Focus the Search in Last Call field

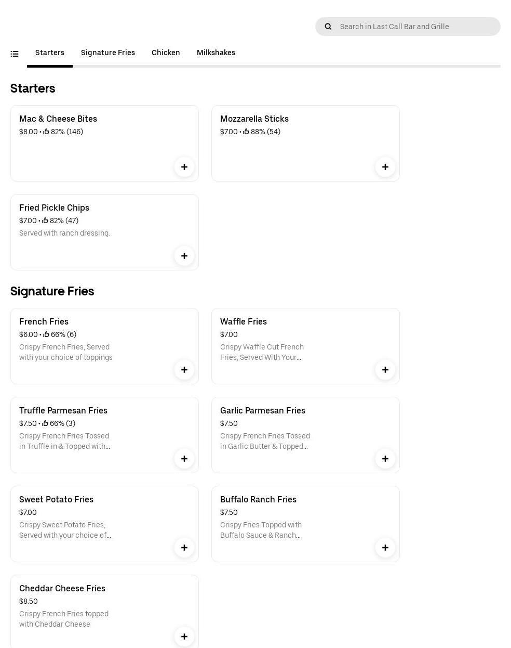point(415,27)
